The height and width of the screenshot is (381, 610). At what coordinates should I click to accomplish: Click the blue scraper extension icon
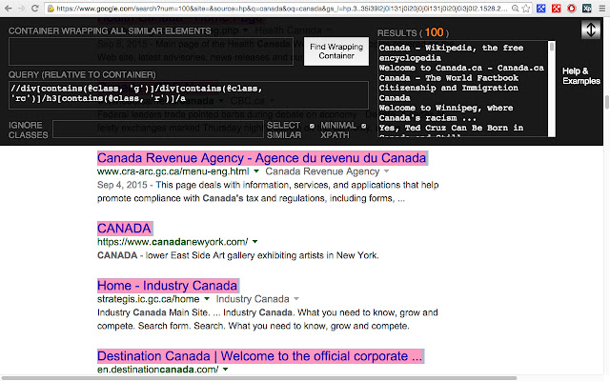point(540,9)
